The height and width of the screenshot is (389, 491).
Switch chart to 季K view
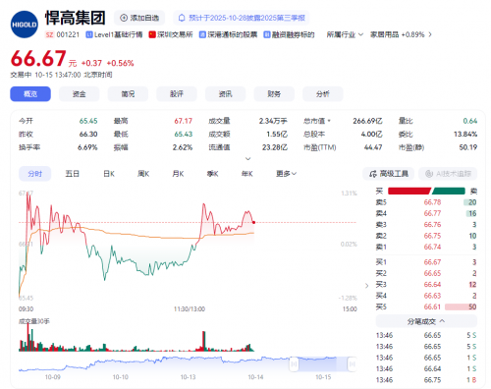pos(212,174)
